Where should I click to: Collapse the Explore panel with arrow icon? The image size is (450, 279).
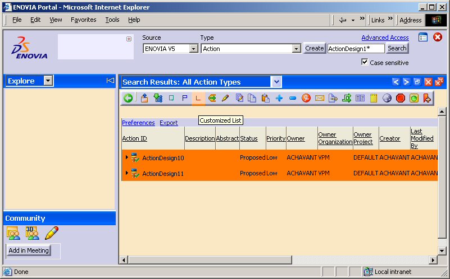click(110, 81)
